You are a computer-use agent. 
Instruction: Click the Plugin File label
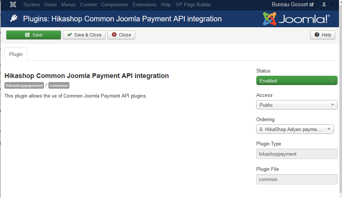click(267, 169)
